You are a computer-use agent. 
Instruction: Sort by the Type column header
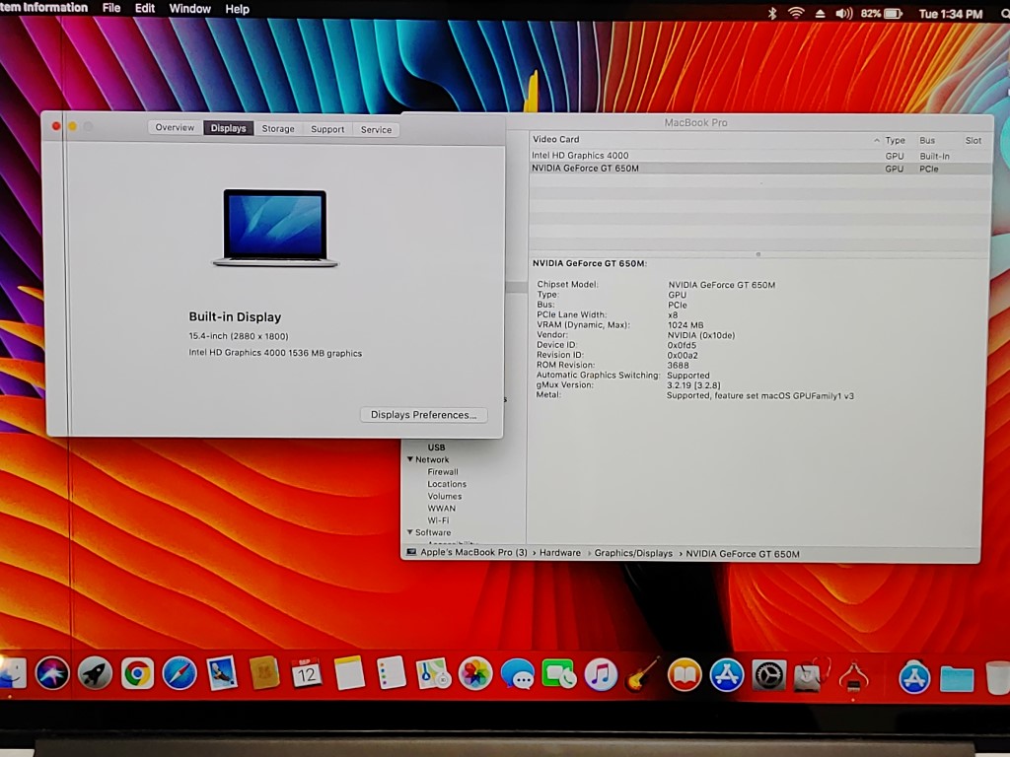point(895,140)
